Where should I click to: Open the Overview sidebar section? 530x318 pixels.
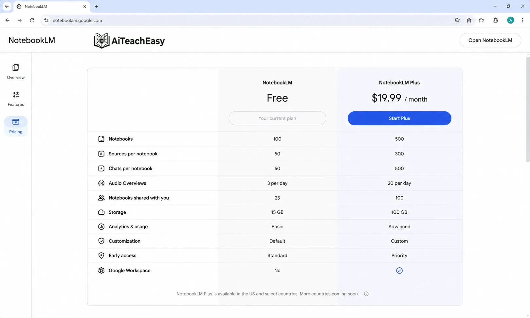click(16, 72)
